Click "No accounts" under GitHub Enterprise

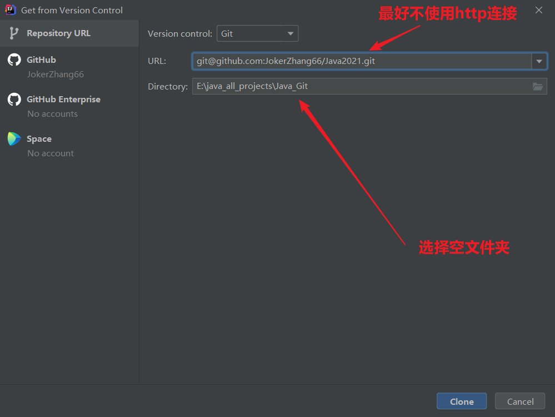53,114
